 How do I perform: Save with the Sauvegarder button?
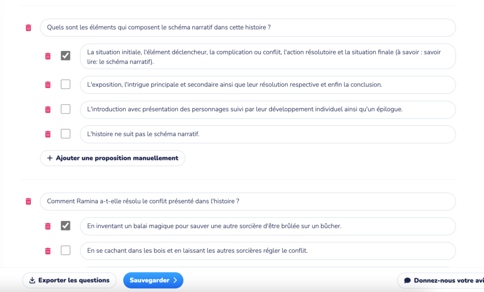153,280
